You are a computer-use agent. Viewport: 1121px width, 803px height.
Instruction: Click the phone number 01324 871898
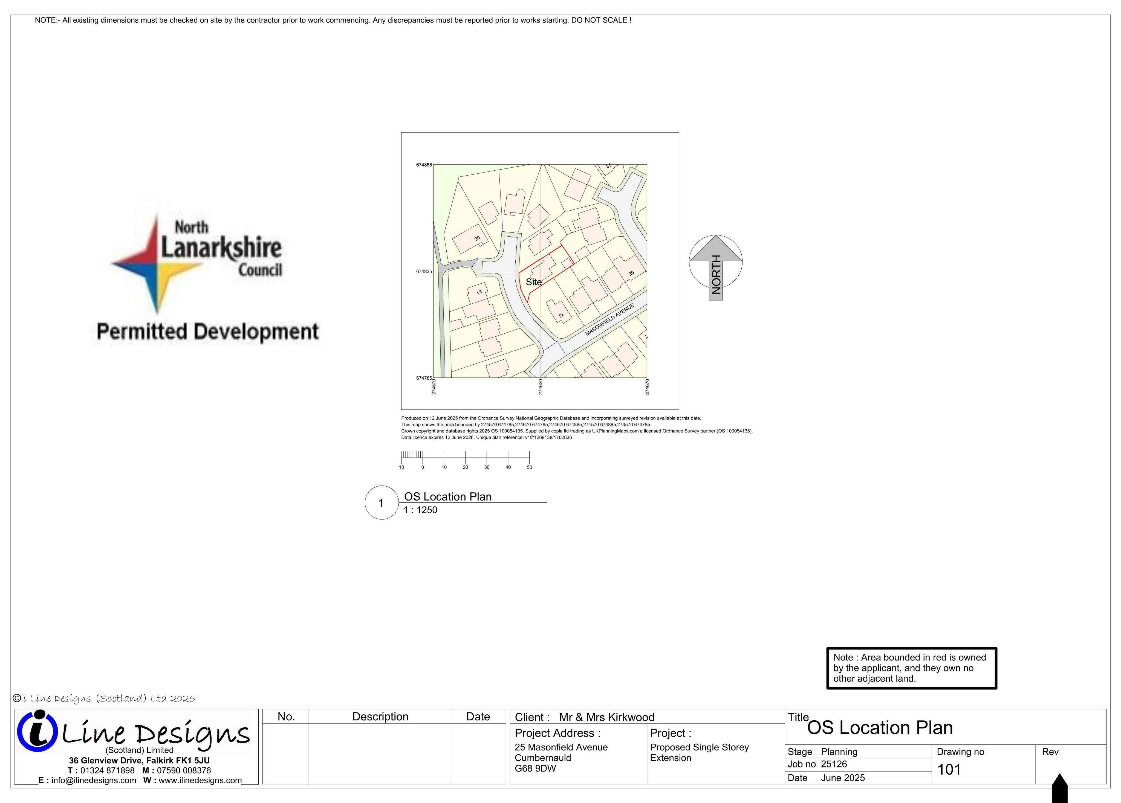tap(107, 770)
